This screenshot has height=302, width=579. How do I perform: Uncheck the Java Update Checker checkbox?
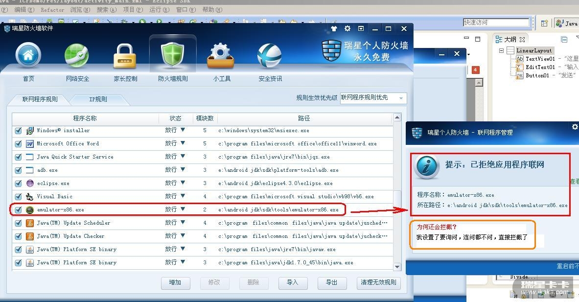point(18,236)
